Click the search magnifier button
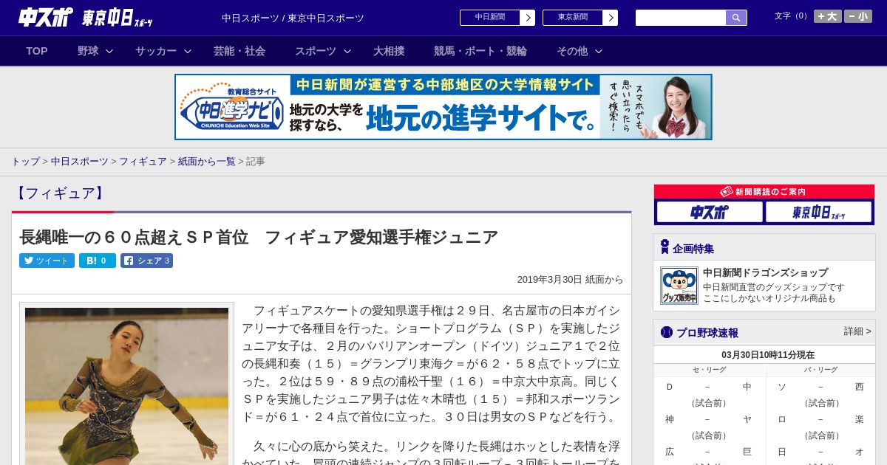Image resolution: width=887 pixels, height=465 pixels. click(x=736, y=18)
